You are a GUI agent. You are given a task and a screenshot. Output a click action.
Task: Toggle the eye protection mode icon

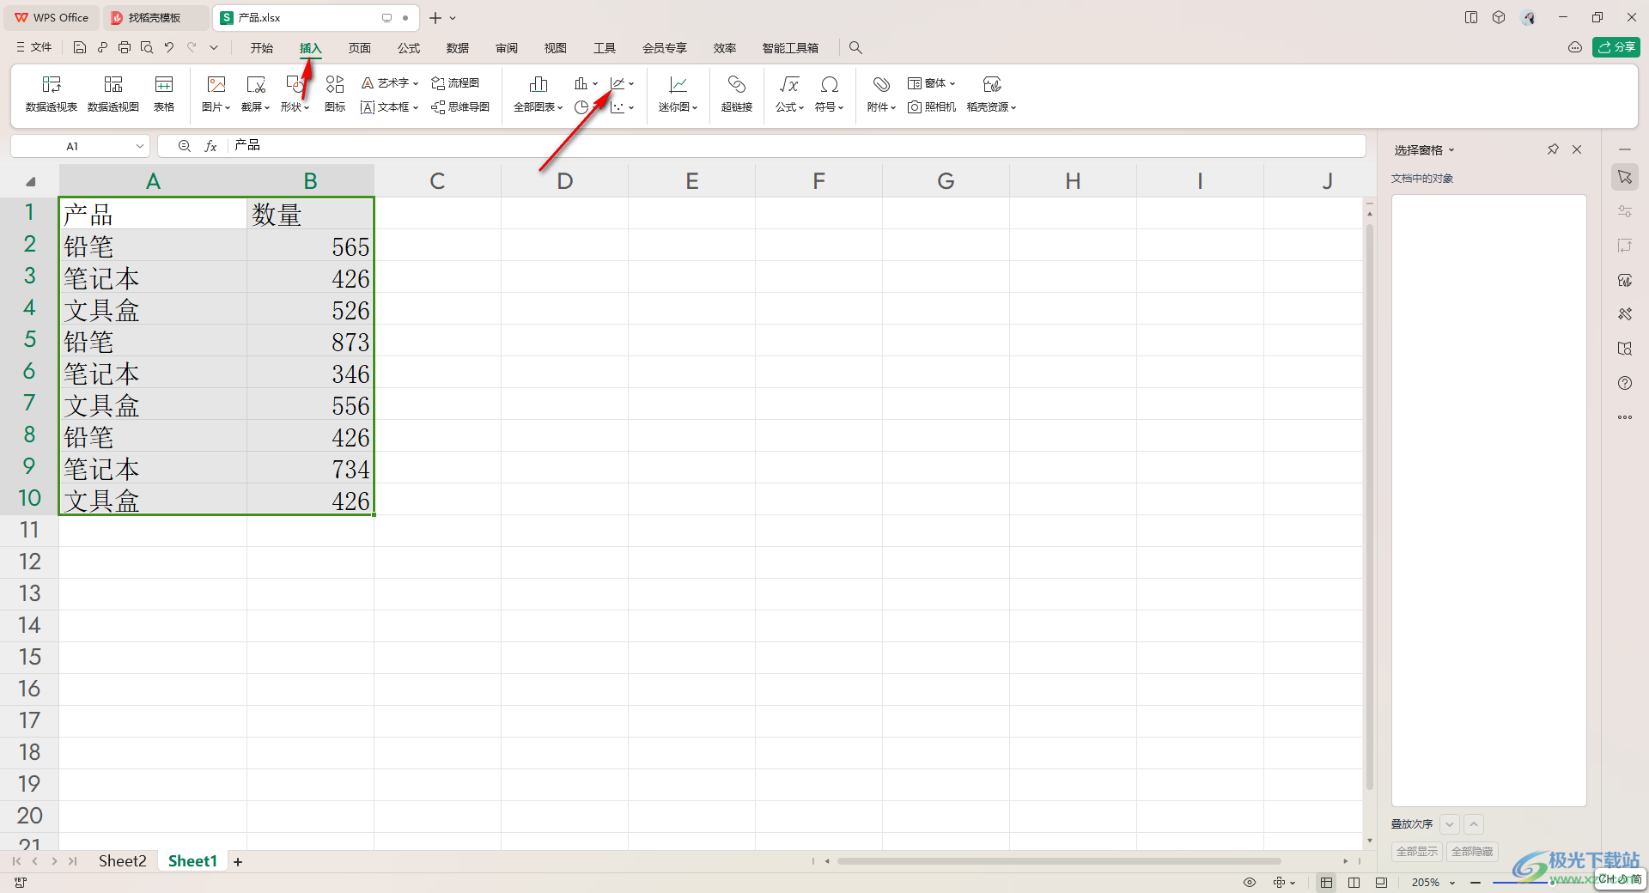click(1250, 883)
